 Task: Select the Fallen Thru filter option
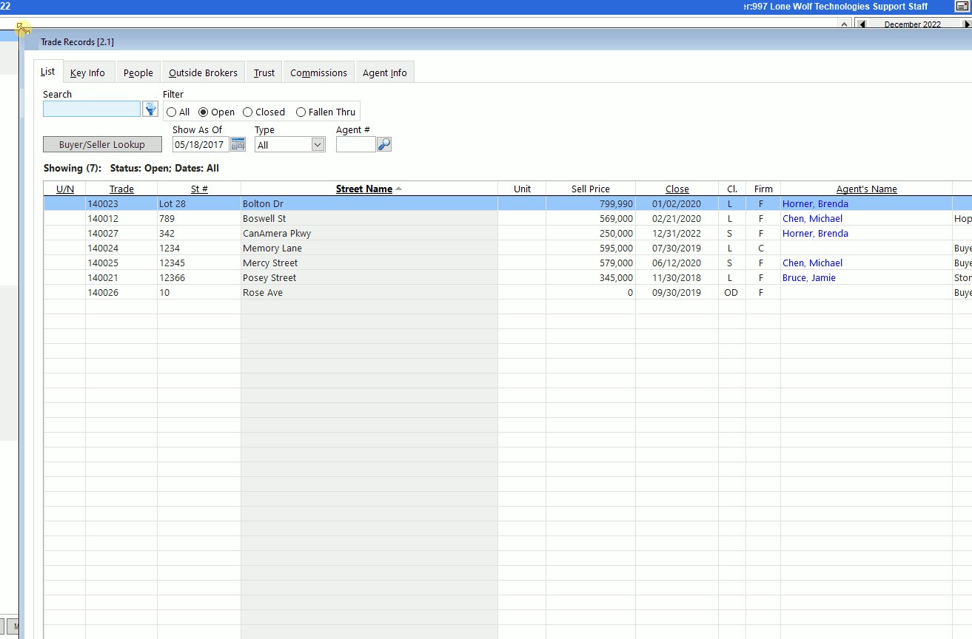(x=301, y=112)
